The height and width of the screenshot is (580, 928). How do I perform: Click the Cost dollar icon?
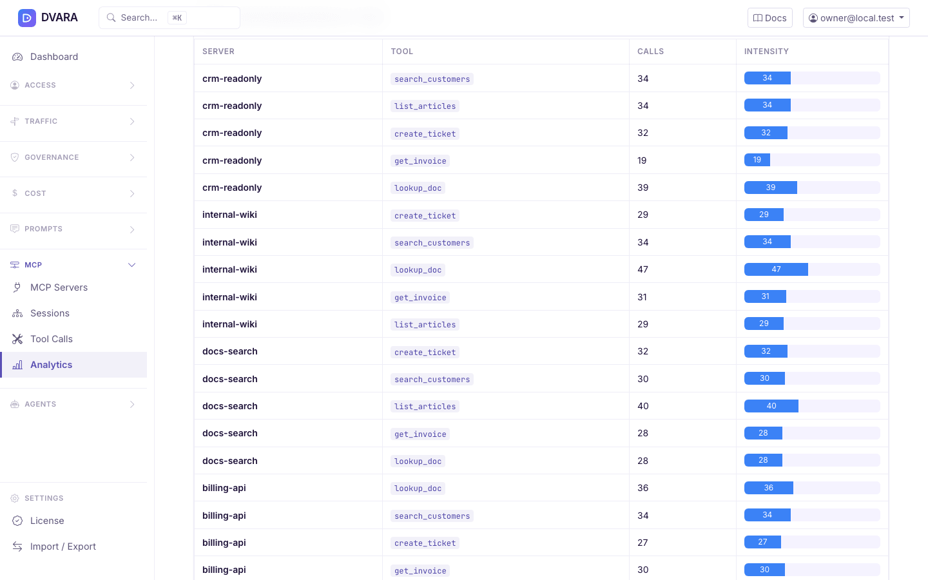coord(15,193)
